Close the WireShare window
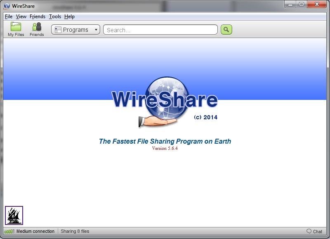Viewport: 330px width, 239px height. click(317, 5)
